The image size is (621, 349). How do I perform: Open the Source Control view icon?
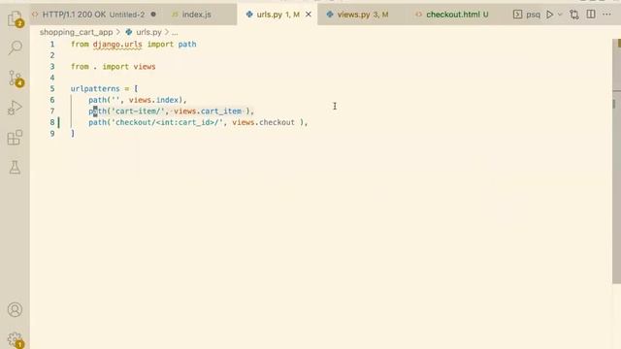click(16, 78)
